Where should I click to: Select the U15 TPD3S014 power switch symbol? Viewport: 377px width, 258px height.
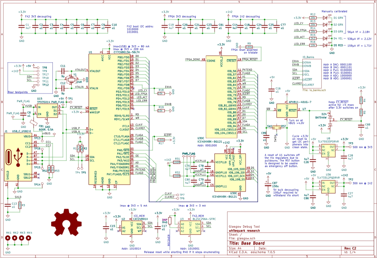47,111
